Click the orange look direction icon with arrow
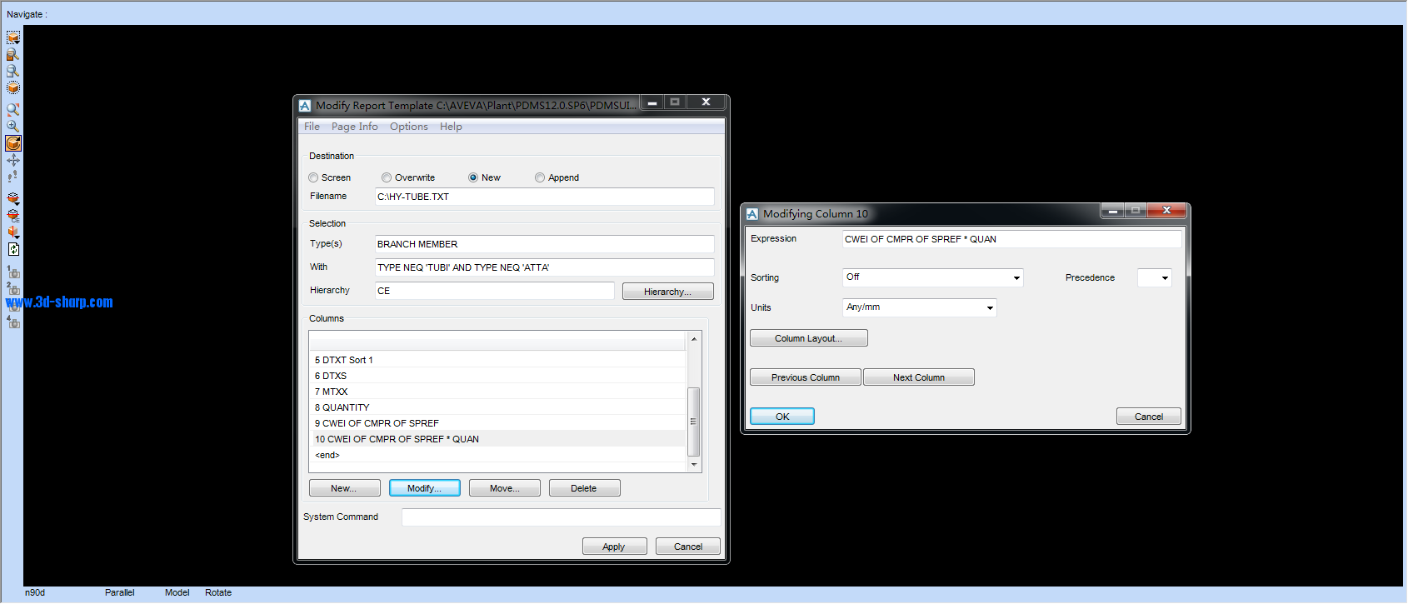 13,232
